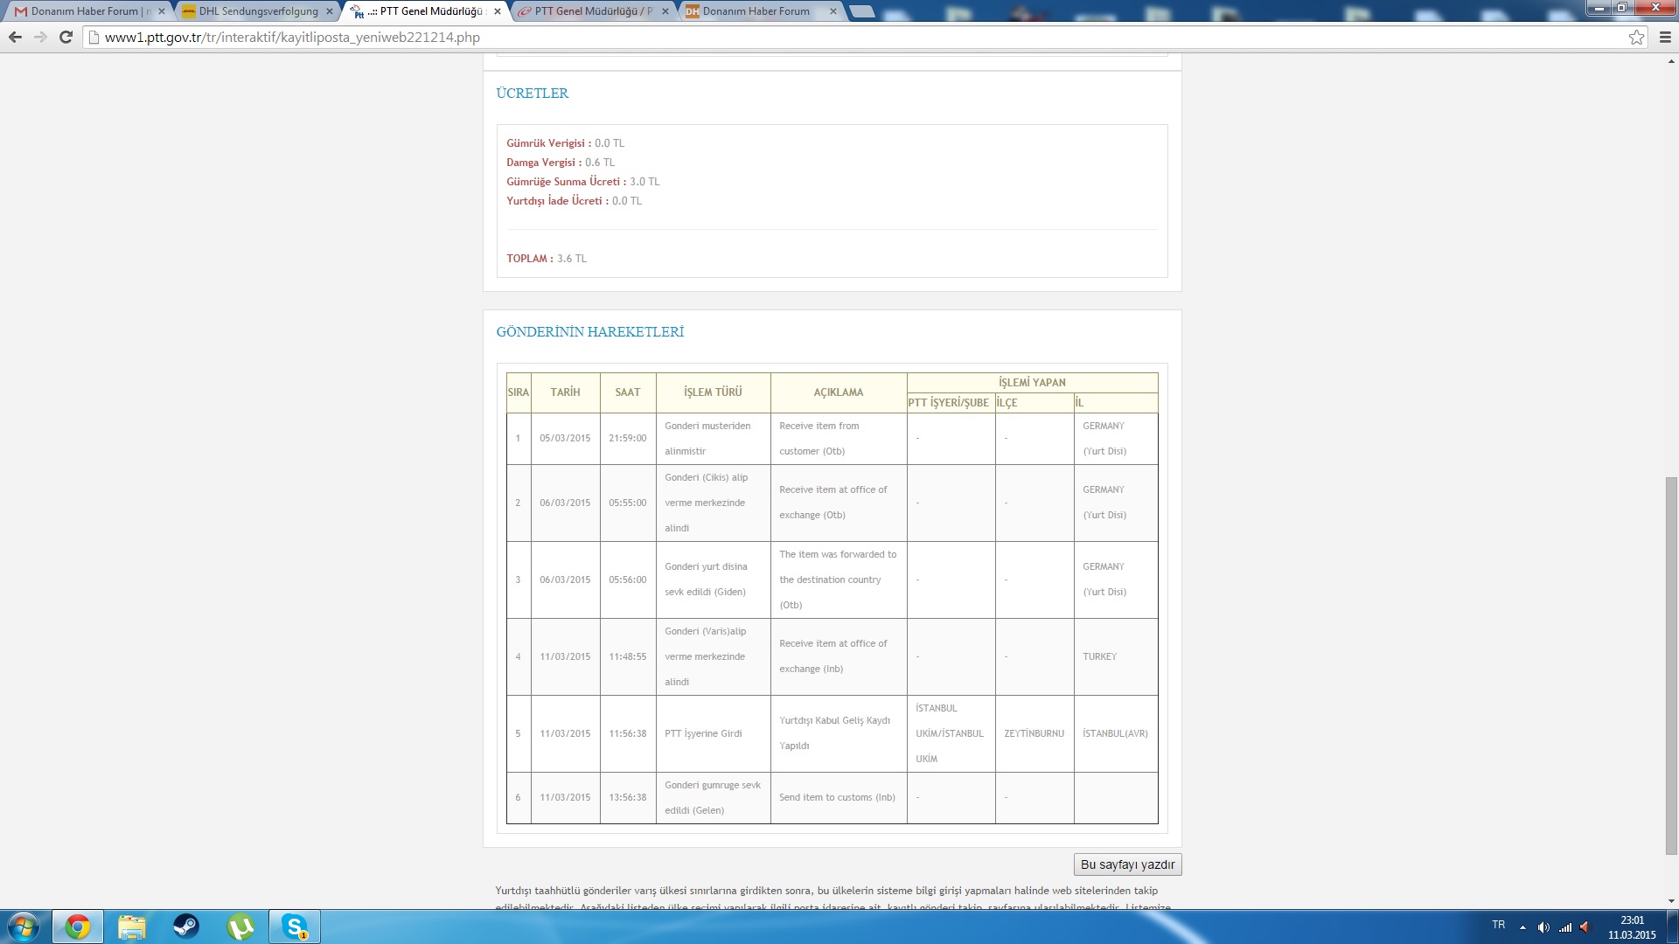Click the Yurtdışı İade Ücreti line

pos(574,201)
